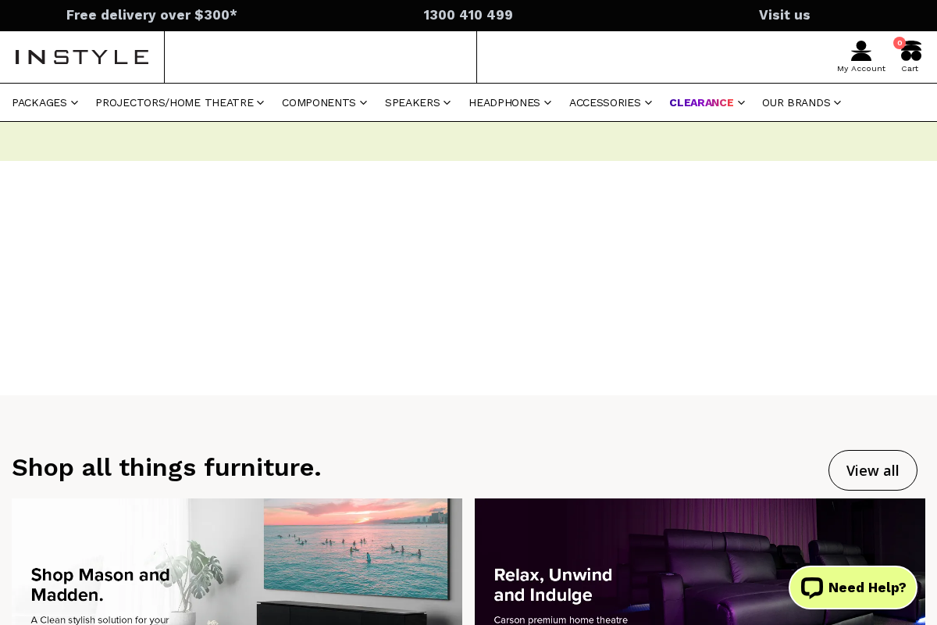Open the Need Help chat icon
Screen dimensions: 937x625
click(x=853, y=587)
